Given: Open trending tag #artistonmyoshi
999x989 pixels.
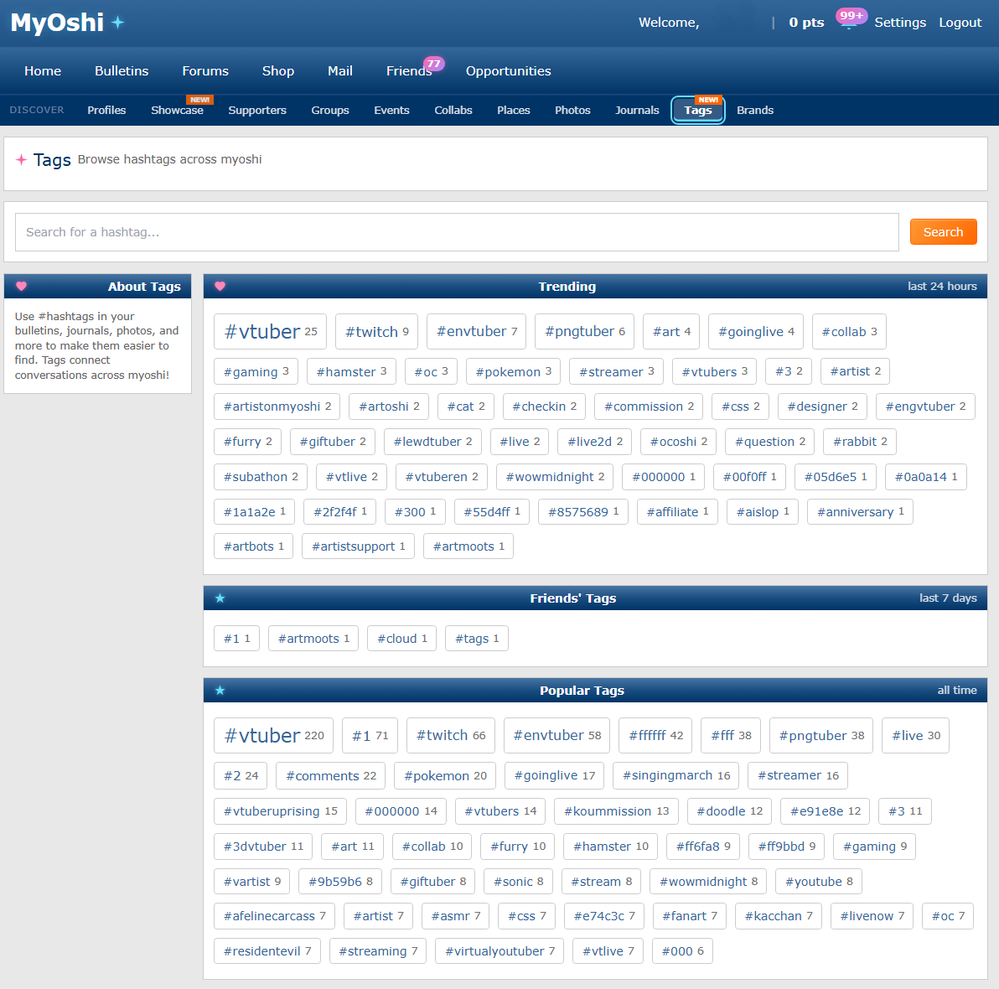Looking at the screenshot, I should 277,406.
